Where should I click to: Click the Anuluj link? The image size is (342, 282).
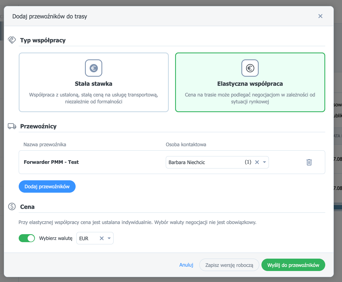tap(186, 265)
